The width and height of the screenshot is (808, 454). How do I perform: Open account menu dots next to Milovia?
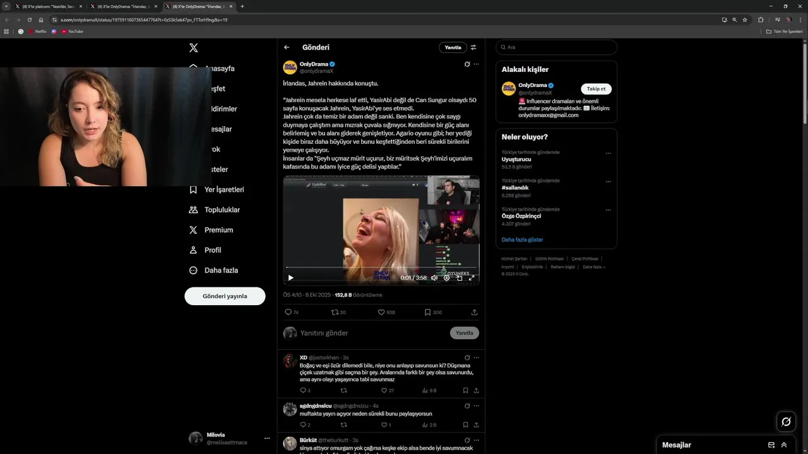(x=267, y=438)
